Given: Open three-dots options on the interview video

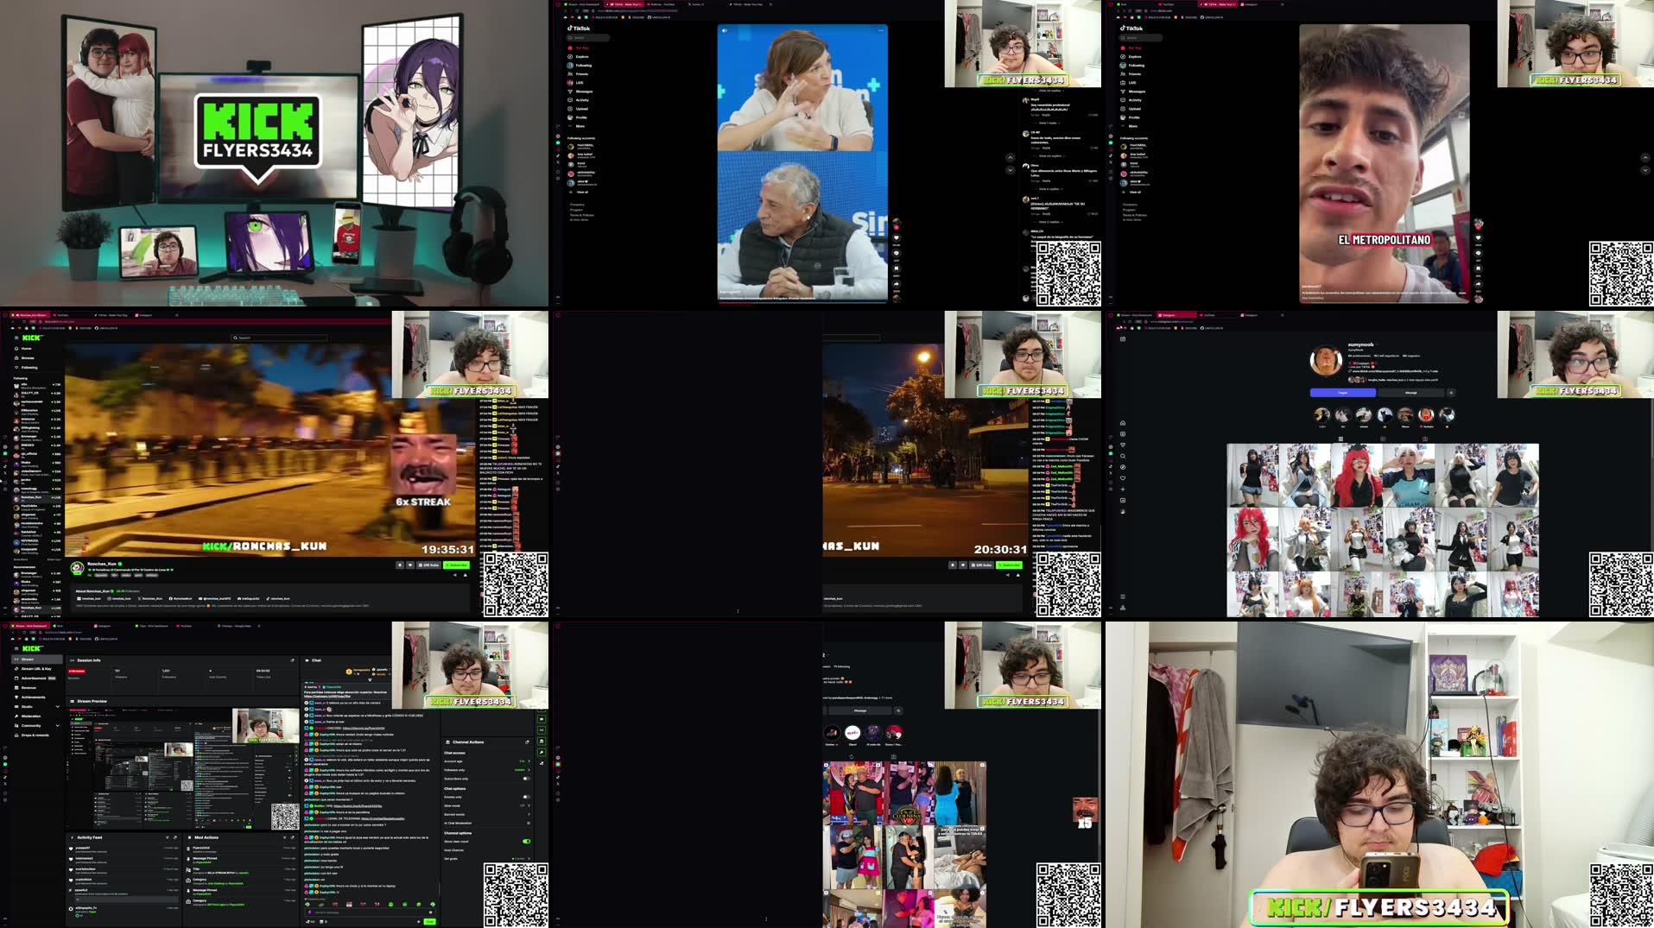Looking at the screenshot, I should [881, 30].
